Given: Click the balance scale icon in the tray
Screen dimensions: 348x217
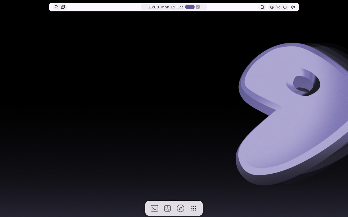Looking at the screenshot, I should 272,7.
